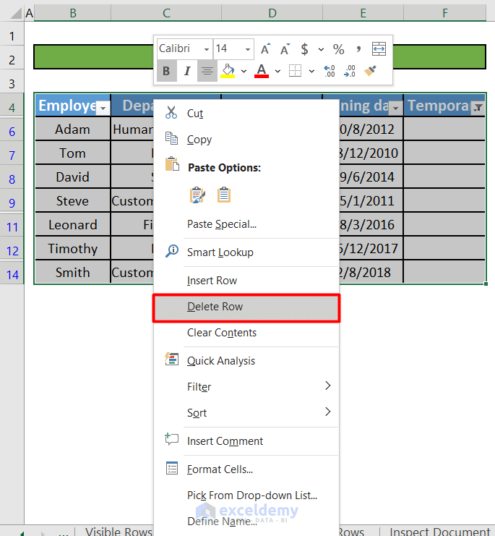
Task: Select column B header
Action: (x=73, y=13)
